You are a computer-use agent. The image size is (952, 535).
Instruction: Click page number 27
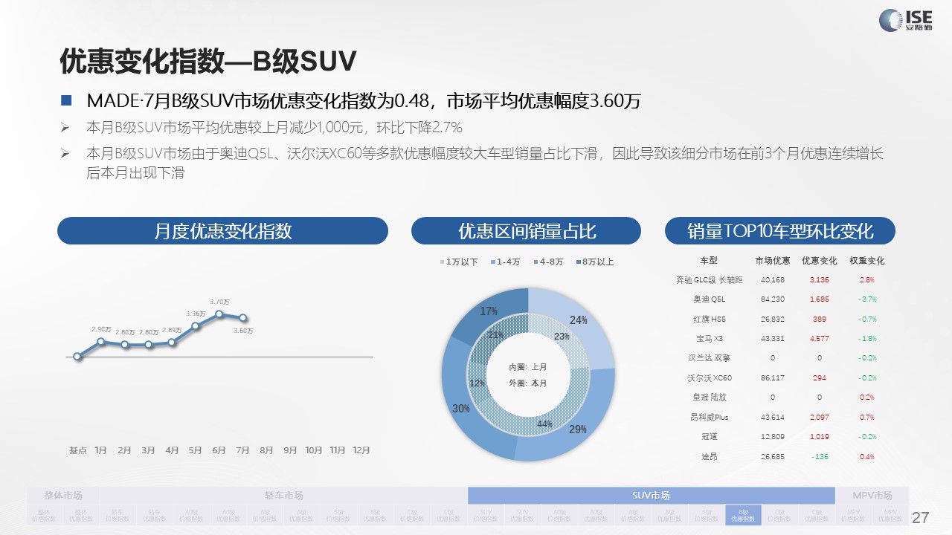pyautogui.click(x=921, y=516)
